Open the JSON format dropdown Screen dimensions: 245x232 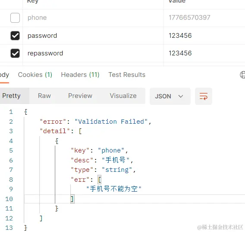click(x=170, y=96)
